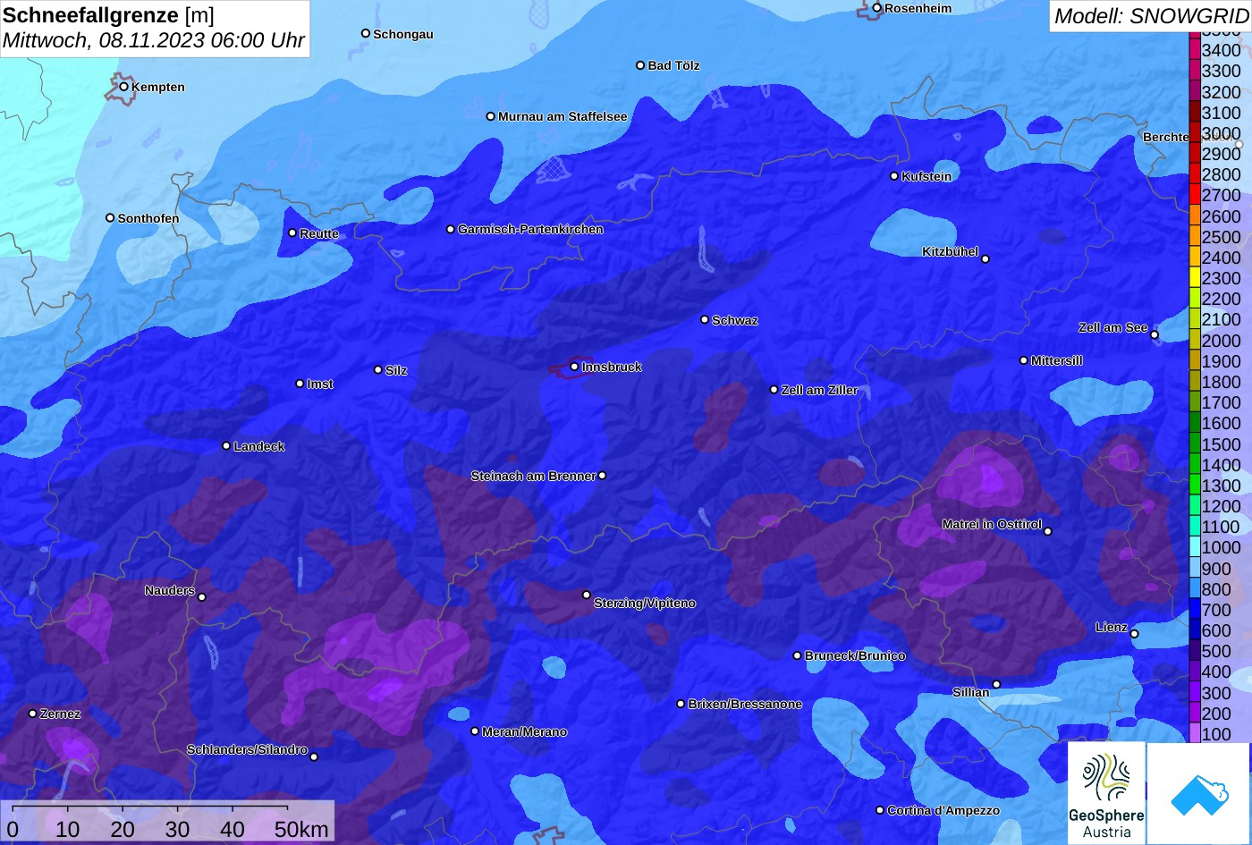
Task: Click the Landeck town label
Action: coord(259,446)
